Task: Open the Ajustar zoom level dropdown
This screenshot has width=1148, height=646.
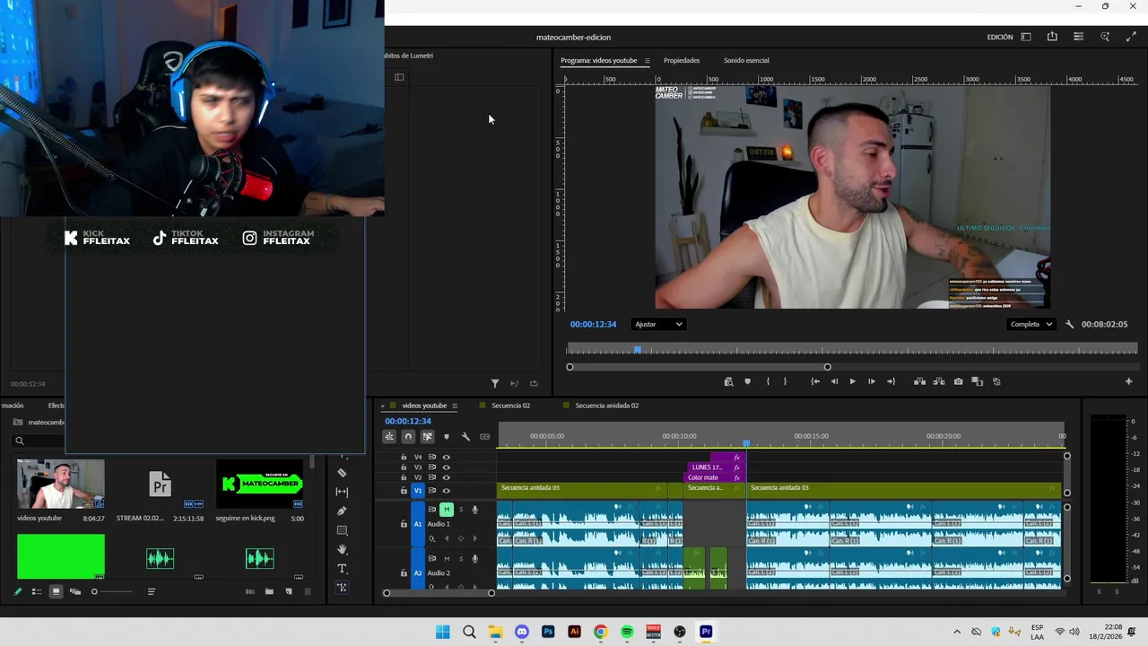Action: pos(658,325)
